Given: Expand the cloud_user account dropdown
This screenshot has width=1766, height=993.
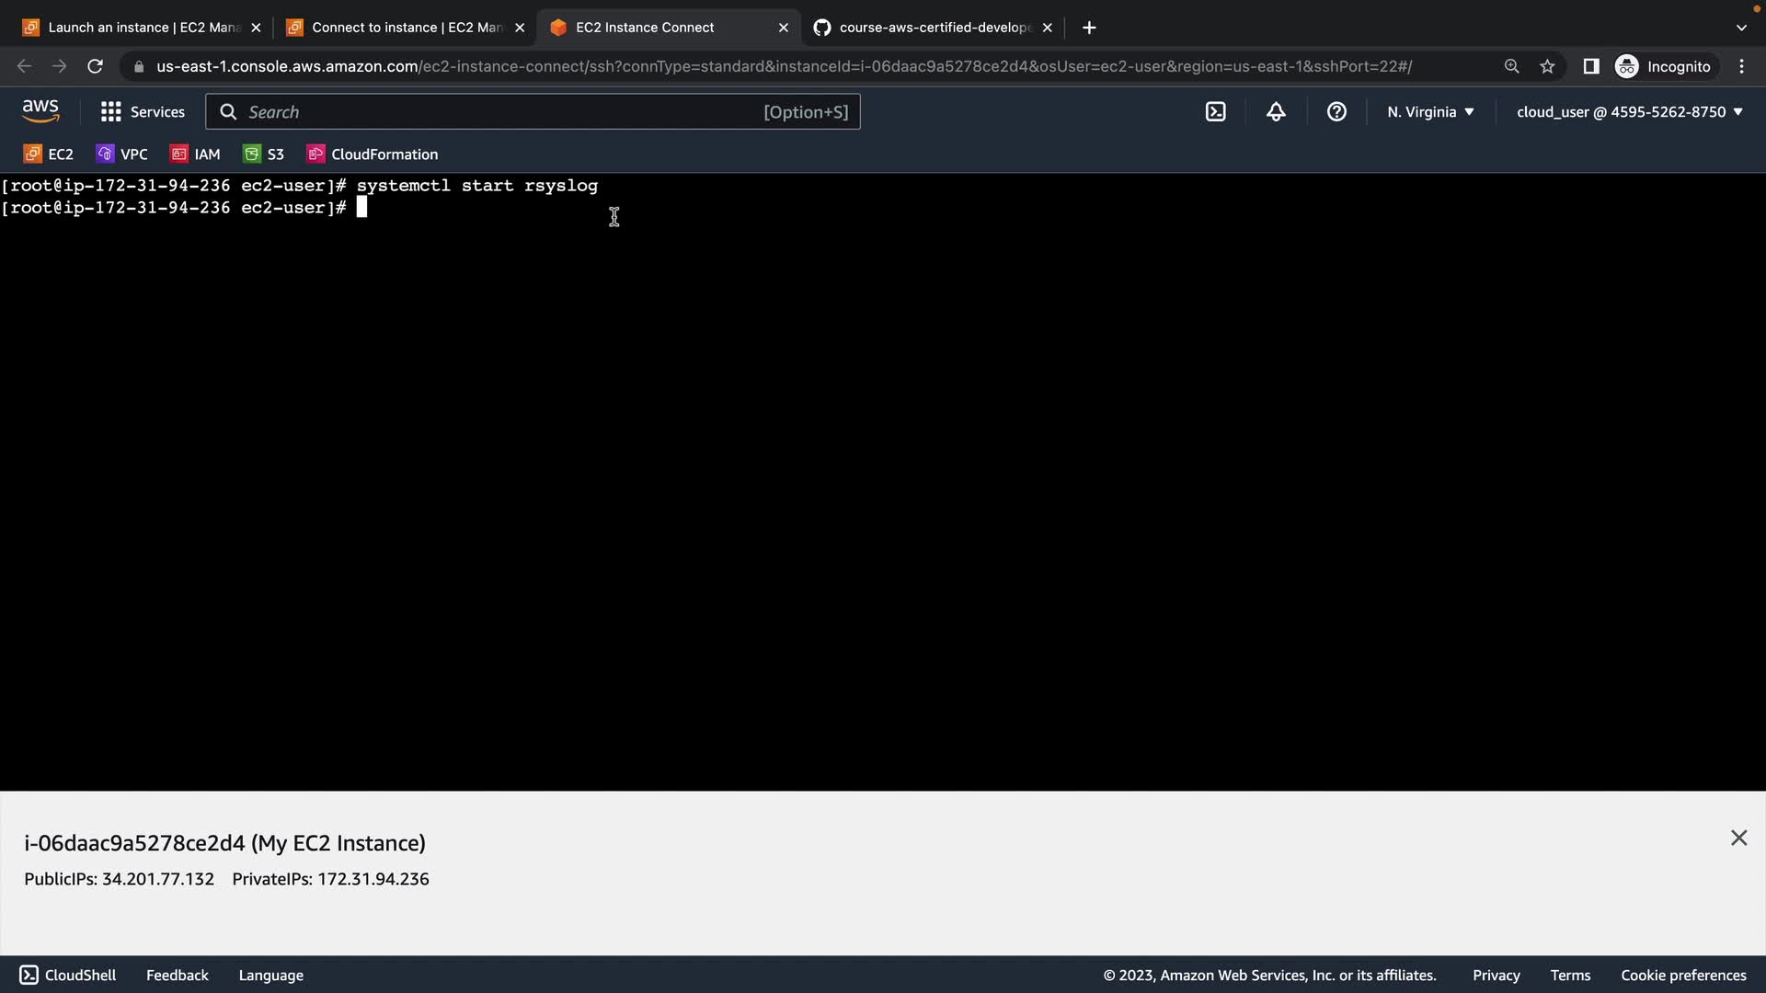Looking at the screenshot, I should [x=1629, y=112].
